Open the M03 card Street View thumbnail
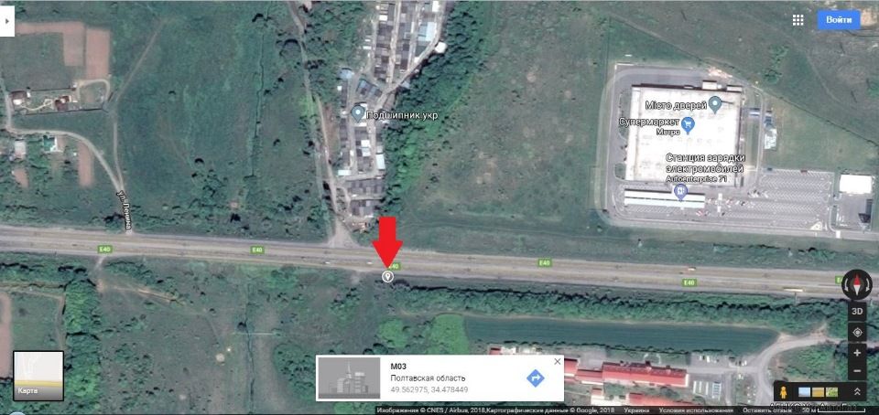The height and width of the screenshot is (415, 879). point(350,378)
